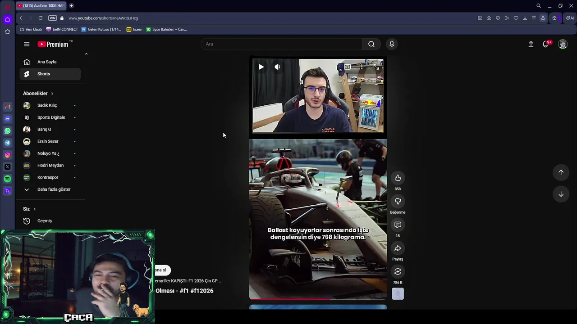Image resolution: width=577 pixels, height=324 pixels.
Task: Expand the Siz section chevron
Action: (34, 209)
